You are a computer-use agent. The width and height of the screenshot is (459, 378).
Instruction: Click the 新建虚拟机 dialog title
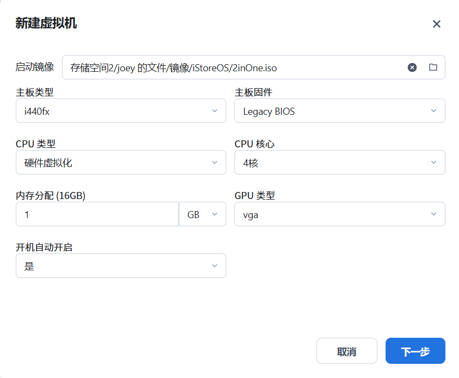[46, 23]
